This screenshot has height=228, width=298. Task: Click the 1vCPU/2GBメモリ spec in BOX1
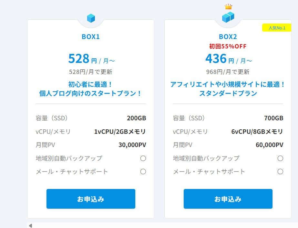click(x=120, y=132)
